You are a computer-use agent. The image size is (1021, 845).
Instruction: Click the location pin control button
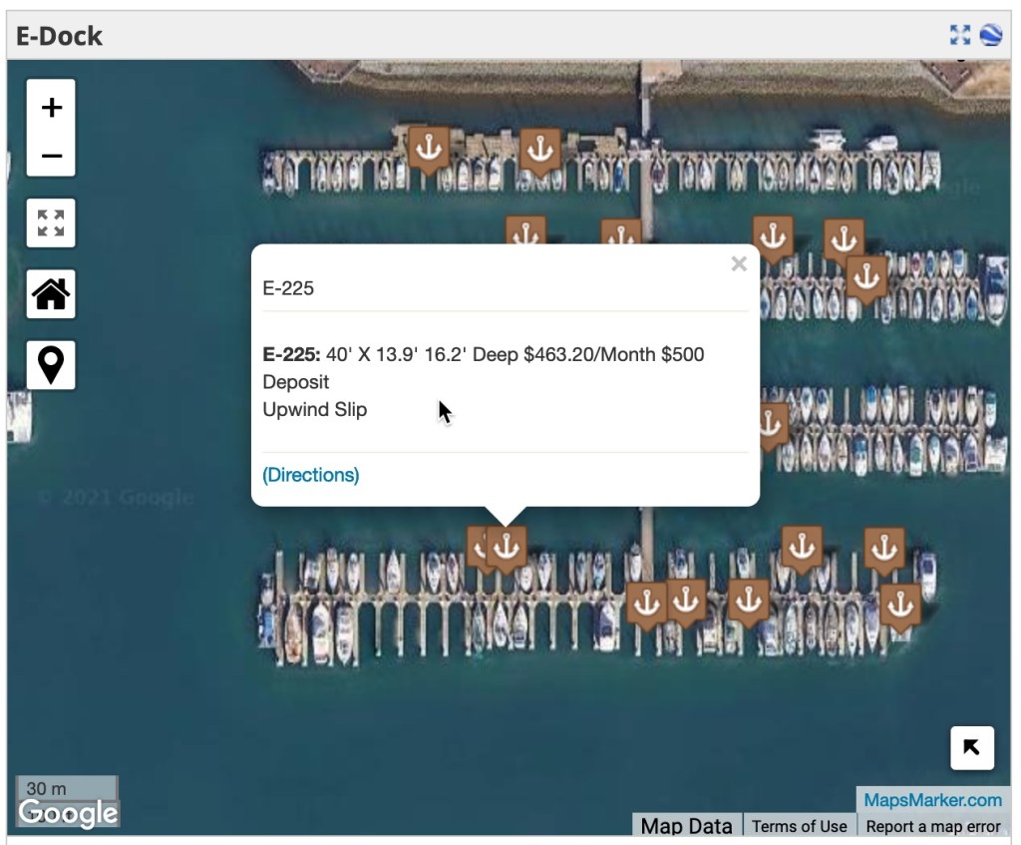pyautogui.click(x=51, y=365)
